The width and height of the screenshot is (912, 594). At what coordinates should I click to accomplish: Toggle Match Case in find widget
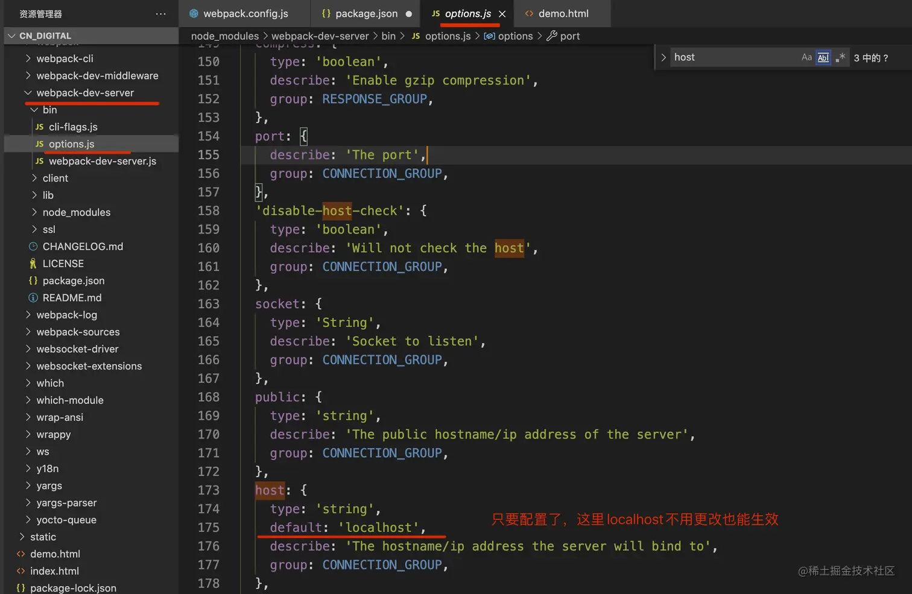[806, 58]
